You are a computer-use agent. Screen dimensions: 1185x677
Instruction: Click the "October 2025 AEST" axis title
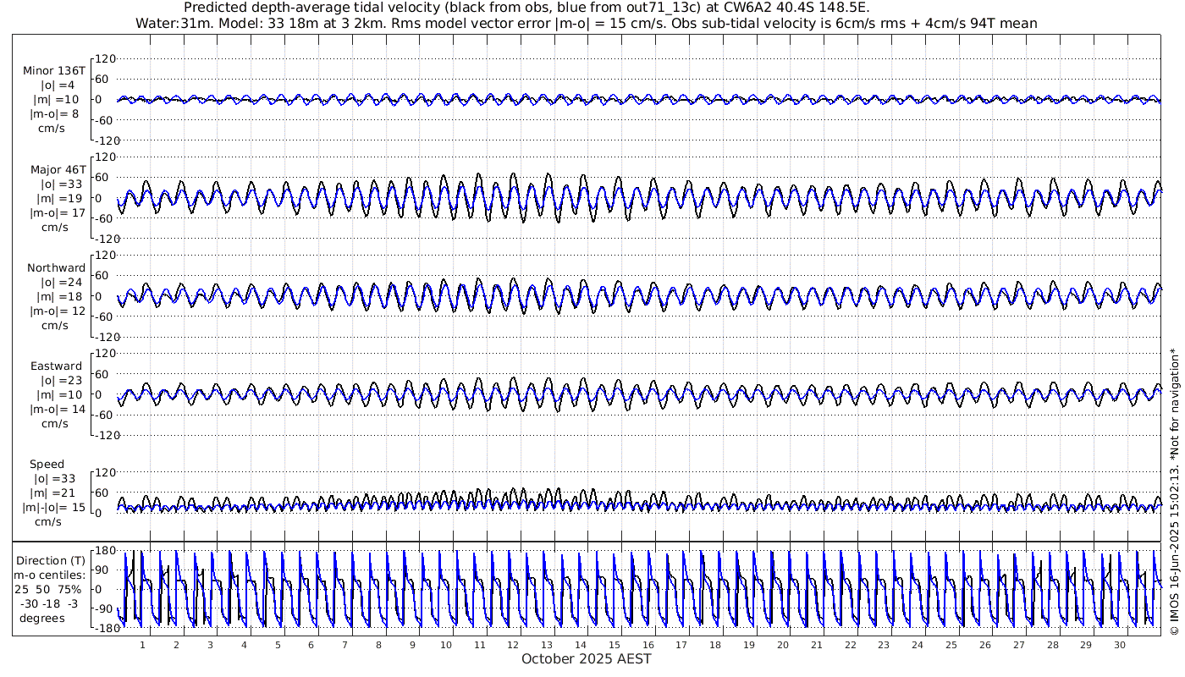(586, 658)
